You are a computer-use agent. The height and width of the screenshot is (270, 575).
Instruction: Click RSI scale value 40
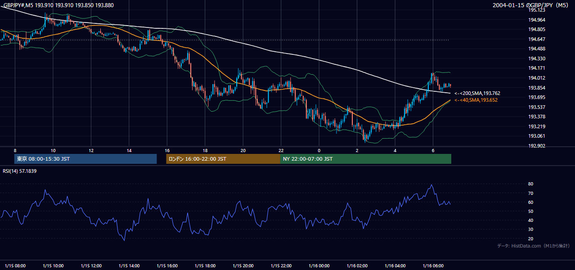coord(531,220)
